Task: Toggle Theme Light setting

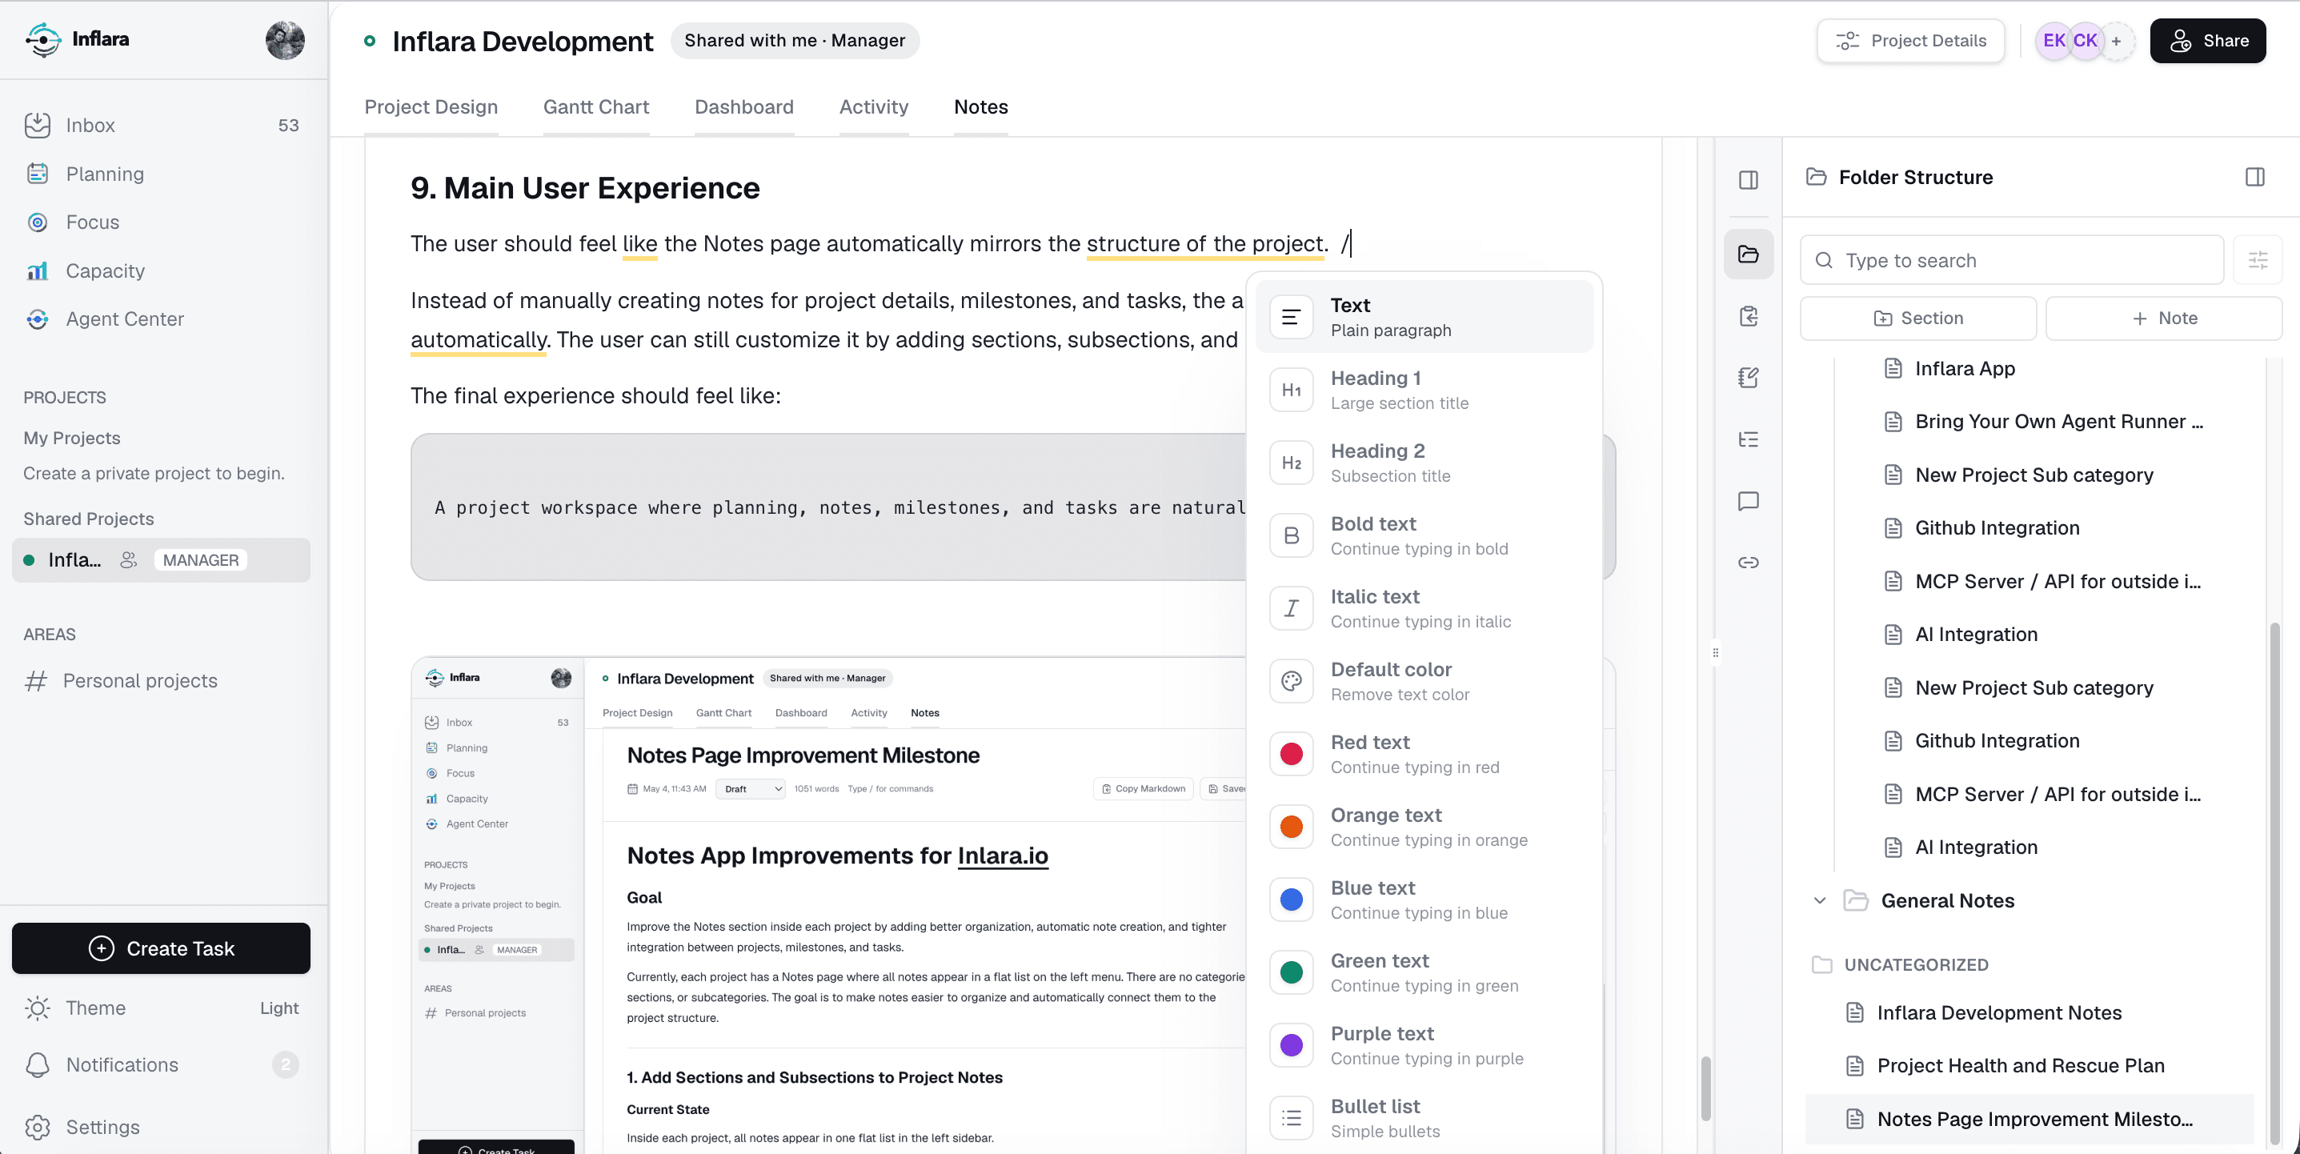Action: [x=161, y=1008]
